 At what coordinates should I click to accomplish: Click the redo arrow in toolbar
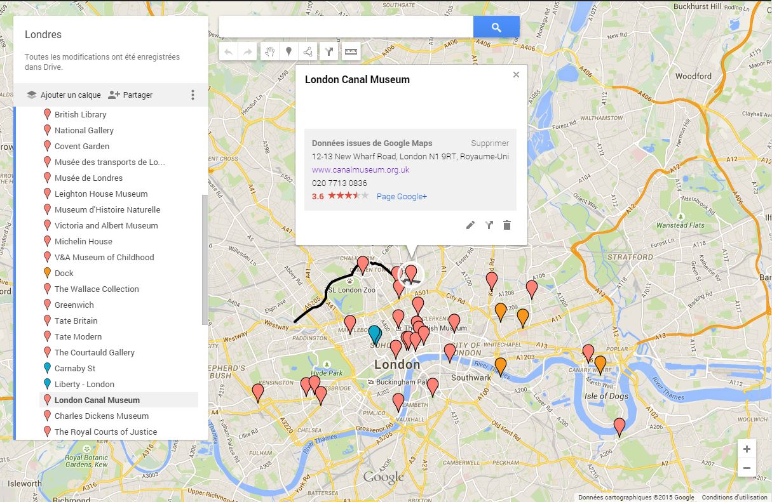click(x=248, y=52)
